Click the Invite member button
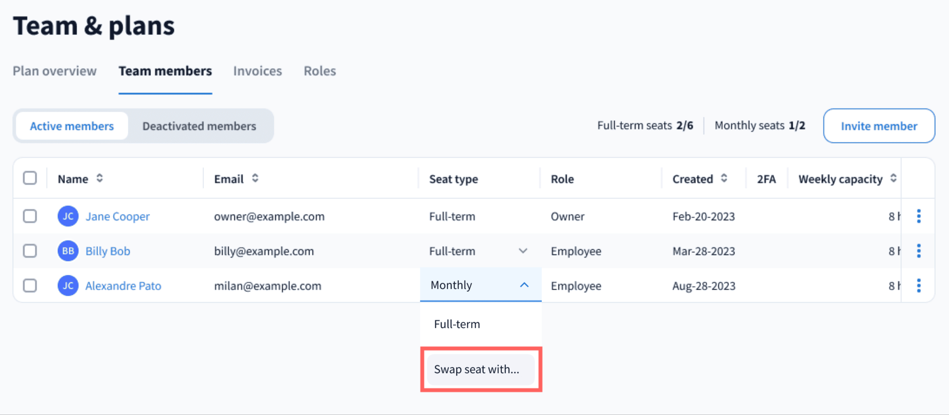This screenshot has width=949, height=415. (x=879, y=126)
